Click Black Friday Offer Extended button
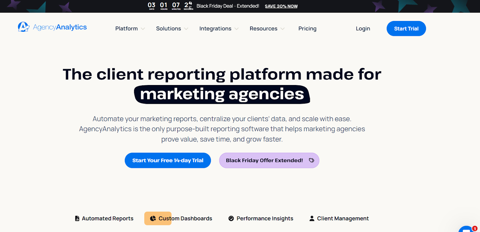 [x=269, y=160]
